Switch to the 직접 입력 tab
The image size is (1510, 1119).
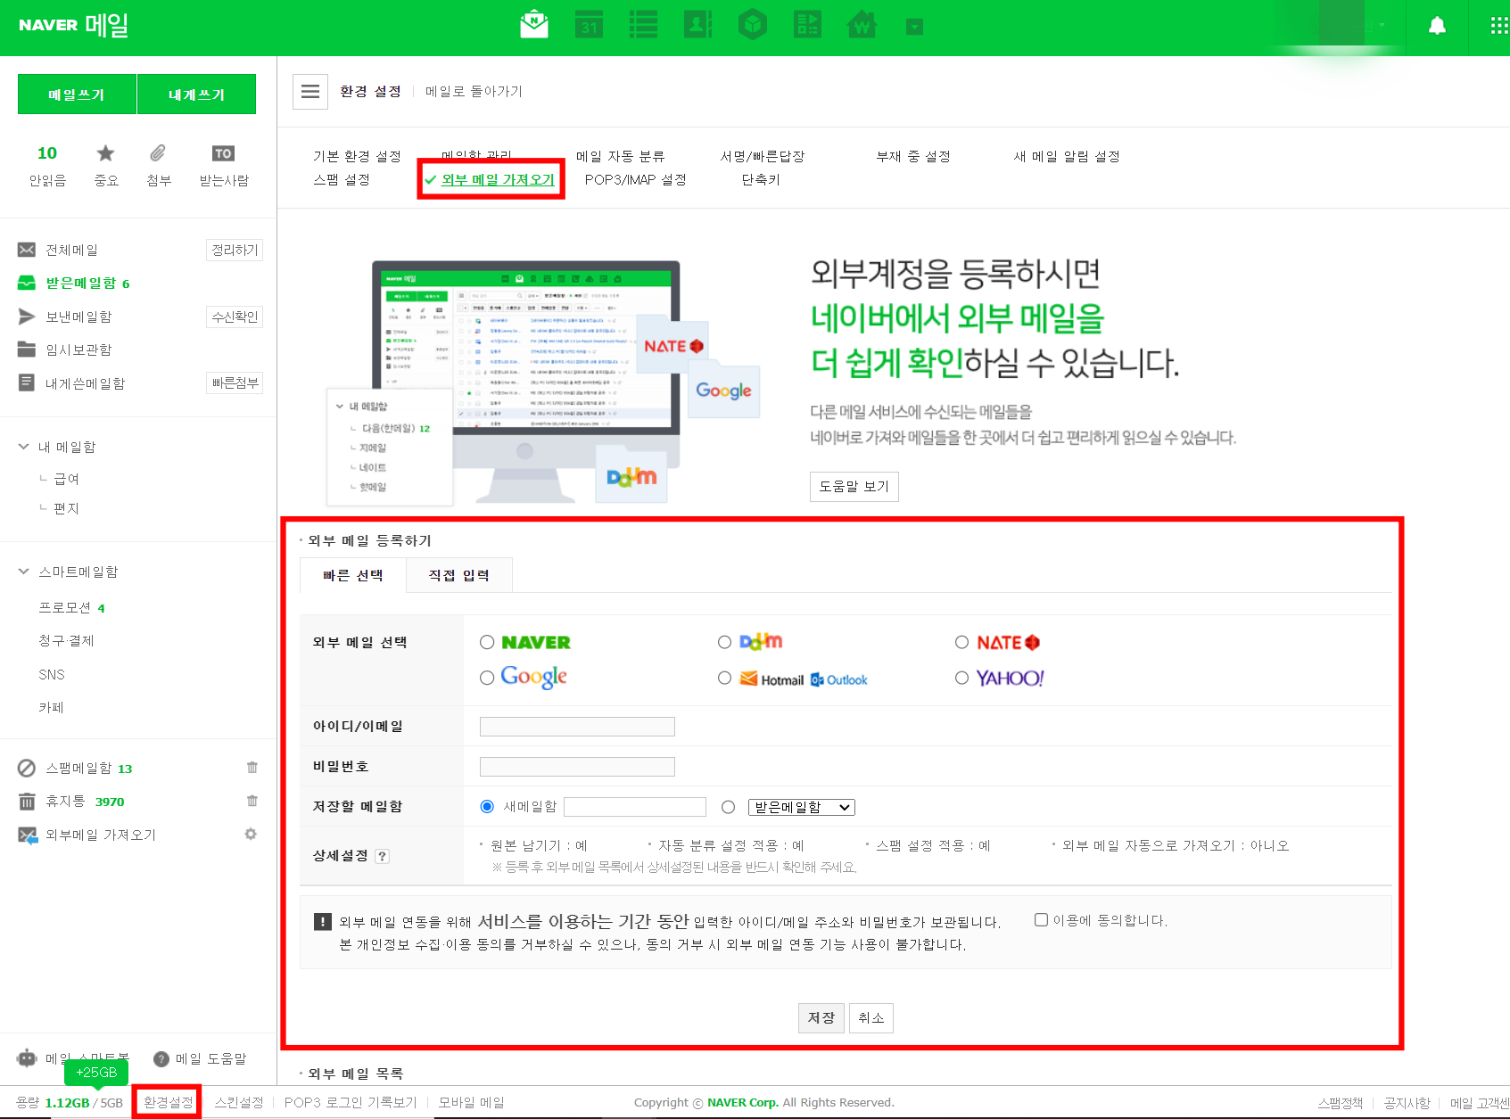(458, 575)
